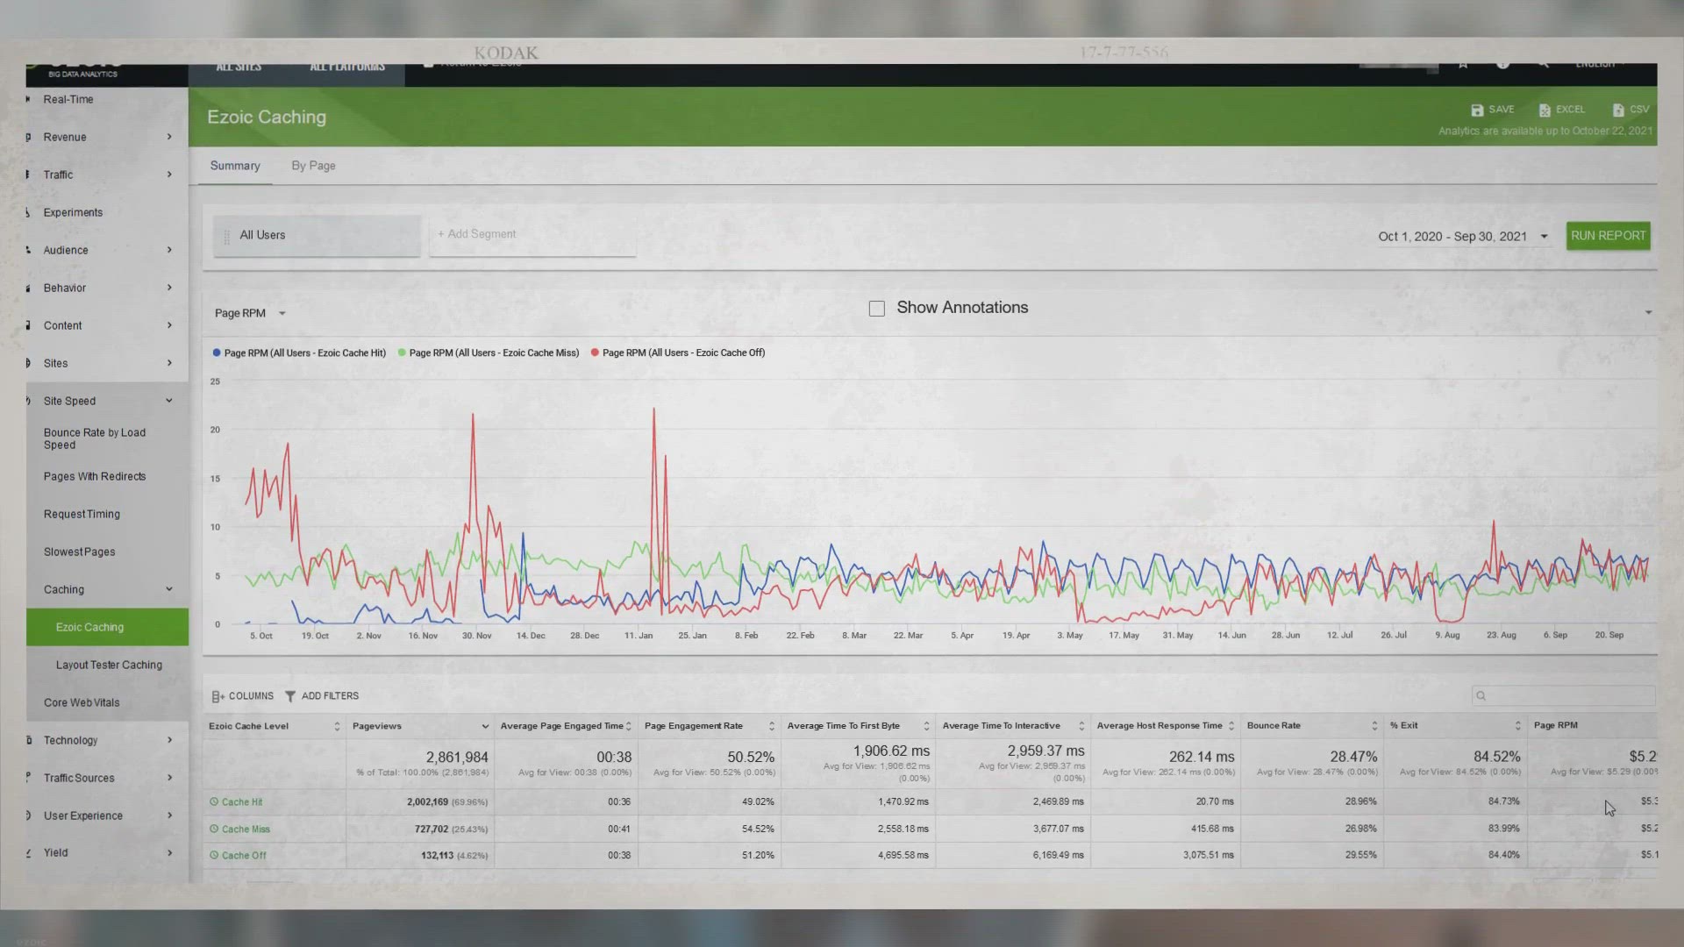
Task: Enable the Show Annotations checkbox
Action: 877,309
